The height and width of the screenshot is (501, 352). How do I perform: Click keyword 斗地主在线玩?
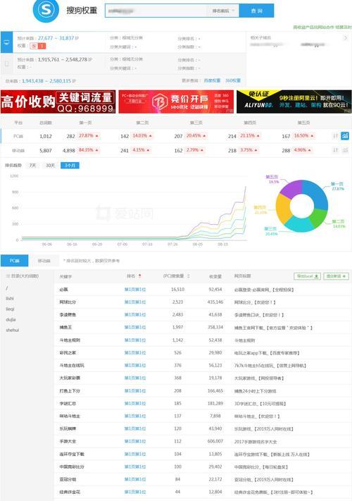tap(72, 365)
